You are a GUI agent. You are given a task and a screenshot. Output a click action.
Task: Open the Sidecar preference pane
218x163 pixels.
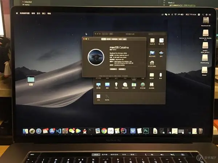[x=107, y=85]
